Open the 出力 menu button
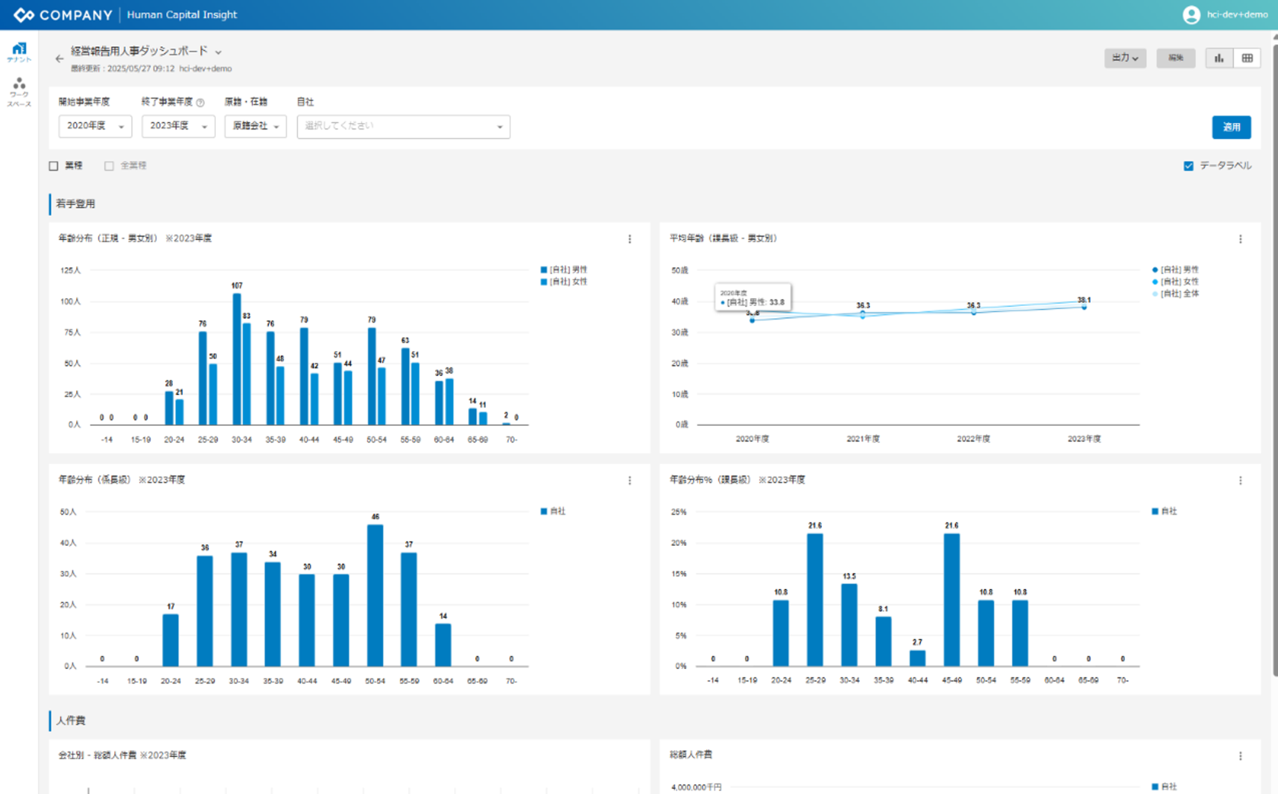Screen dimensions: 1278x794 coord(1124,58)
